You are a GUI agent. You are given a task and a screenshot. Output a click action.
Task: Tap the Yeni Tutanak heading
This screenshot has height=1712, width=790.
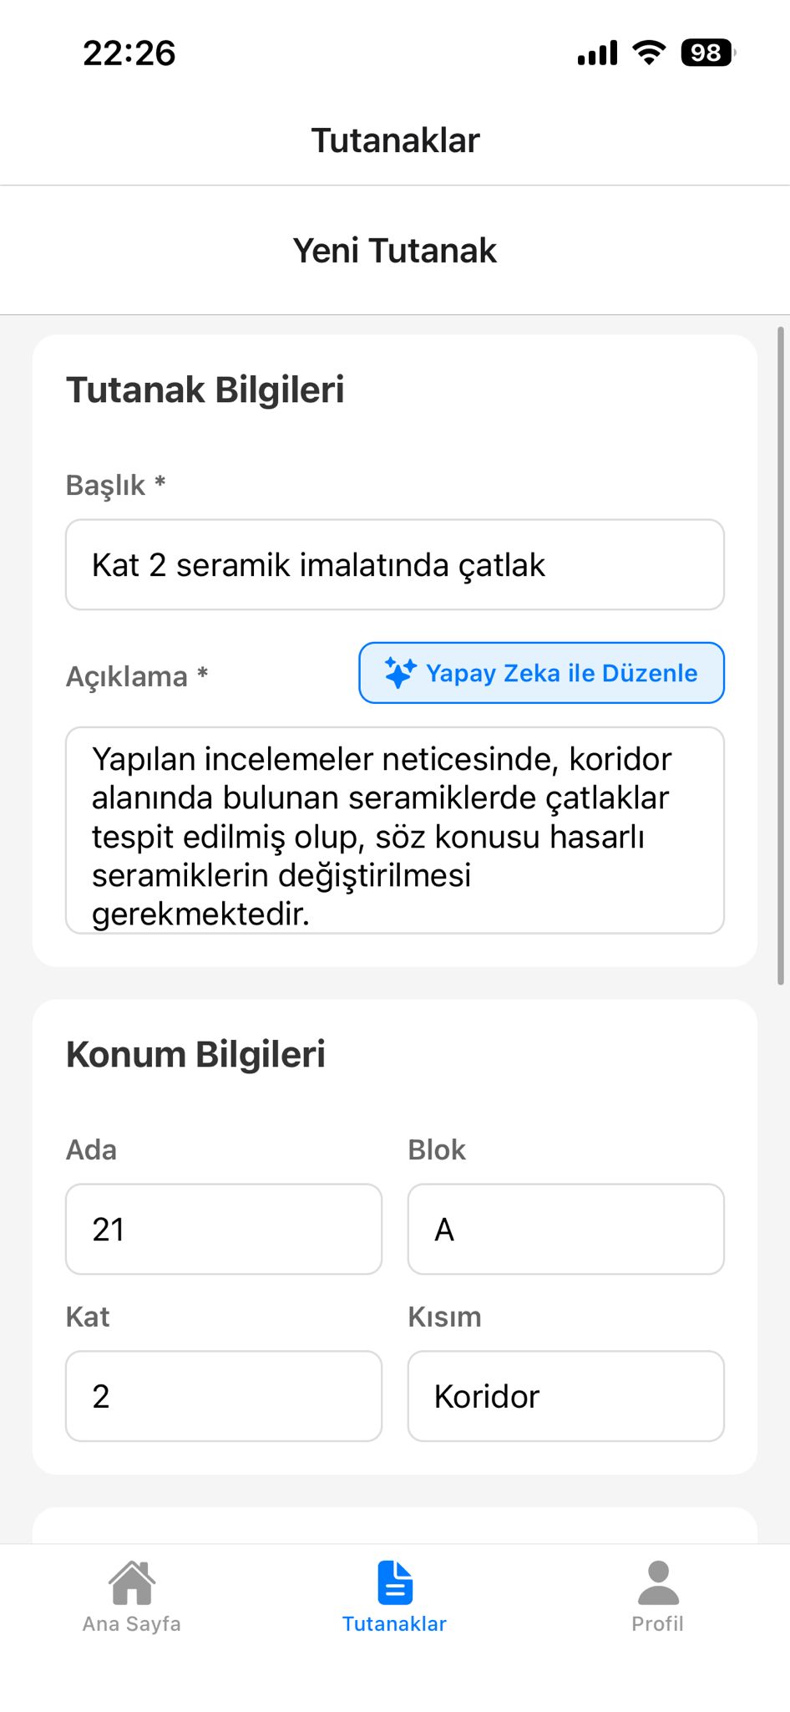[x=395, y=251]
